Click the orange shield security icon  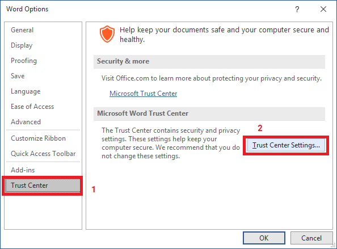[x=107, y=34]
